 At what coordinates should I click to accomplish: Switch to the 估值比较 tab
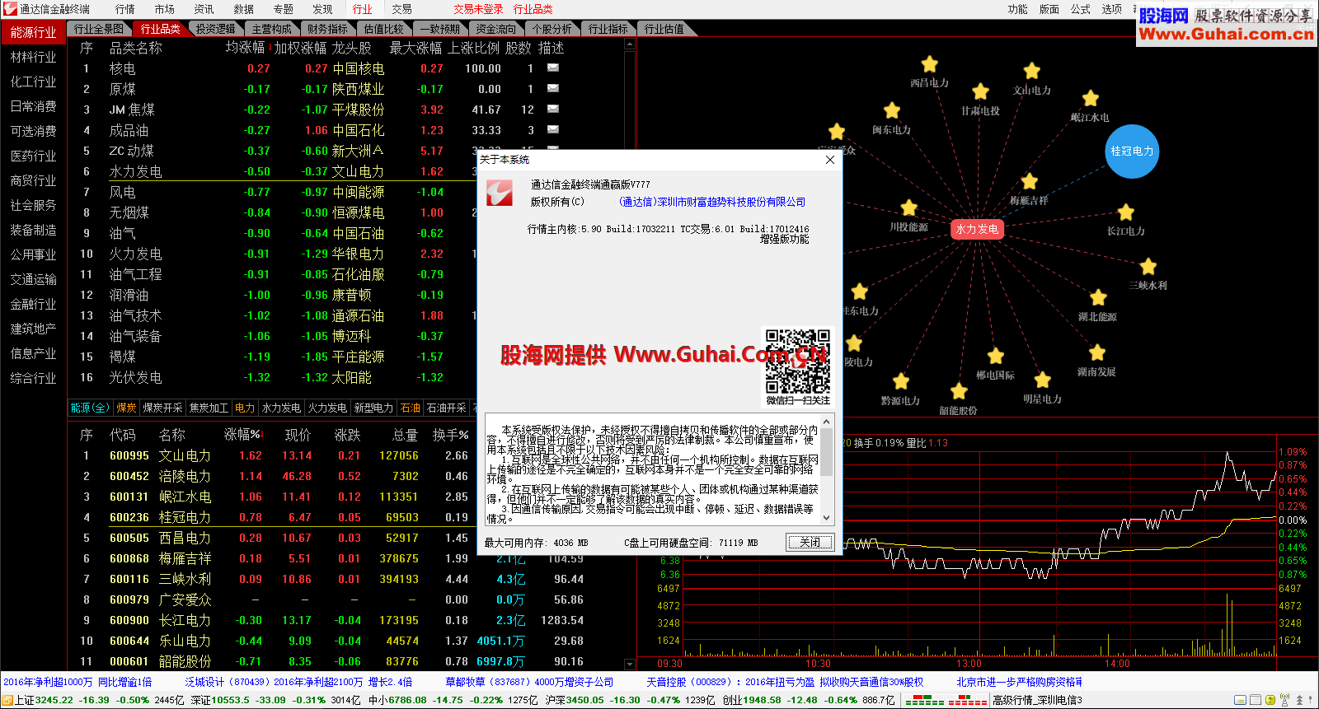pos(384,29)
